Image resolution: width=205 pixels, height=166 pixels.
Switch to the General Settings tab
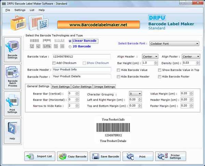click(38, 86)
